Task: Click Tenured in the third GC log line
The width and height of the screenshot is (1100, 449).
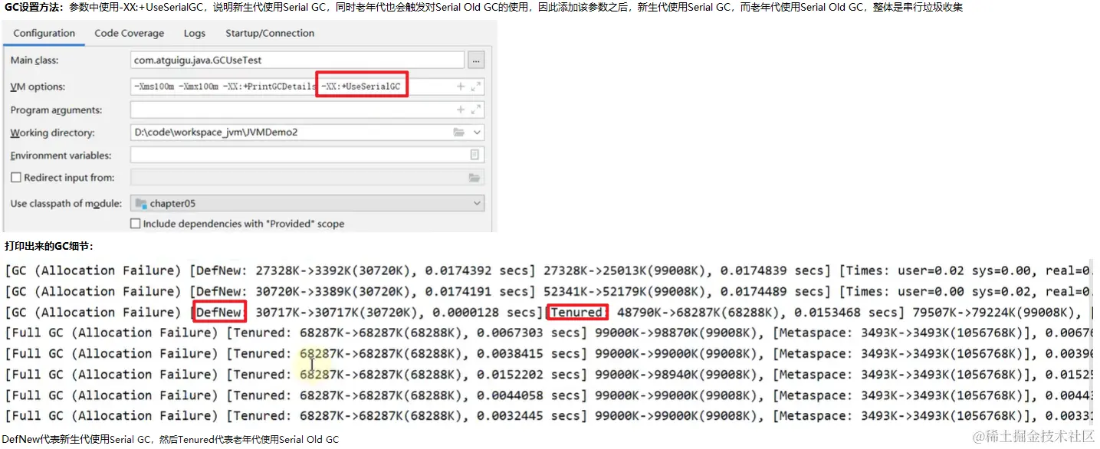Action: coord(576,312)
